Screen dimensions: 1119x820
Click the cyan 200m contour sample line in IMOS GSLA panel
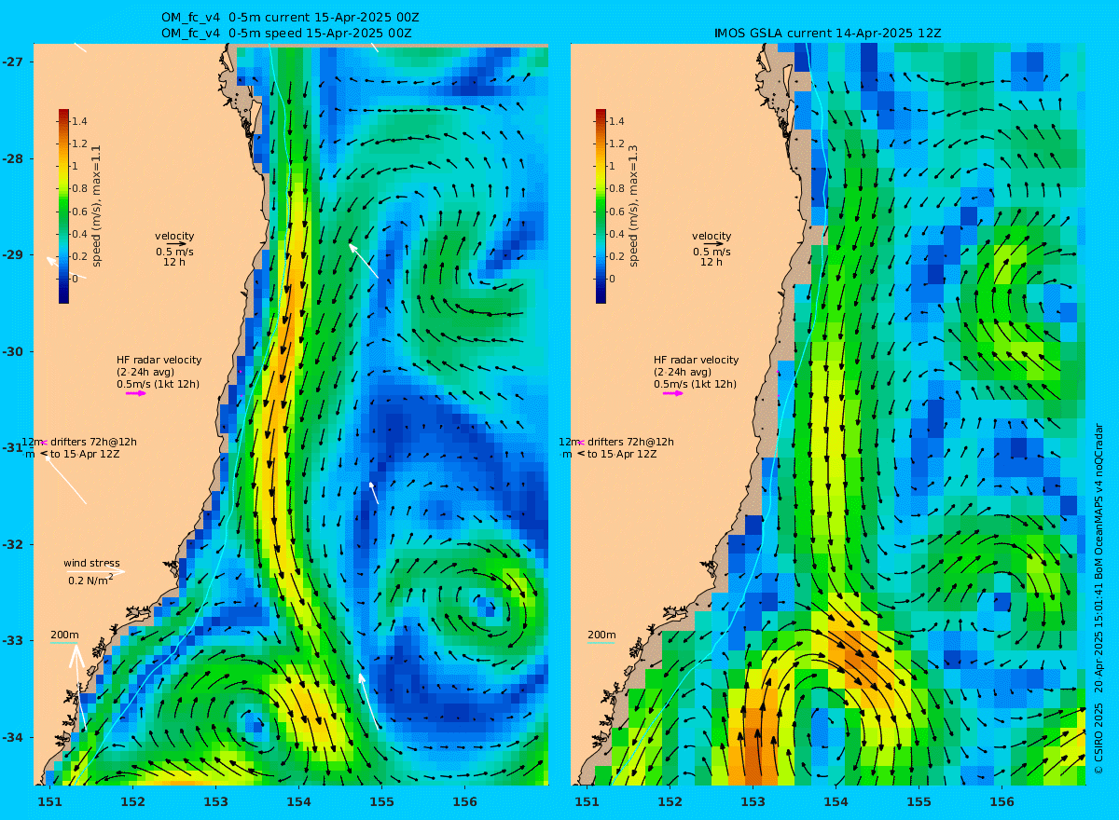coord(601,643)
